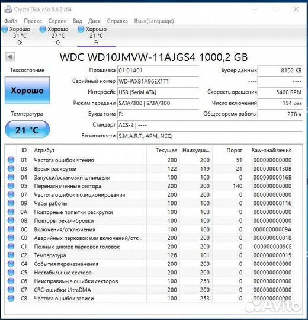Image resolution: width=308 pixels, height=320 pixels.
Task: Open the Сервис menu
Action: click(x=57, y=21)
